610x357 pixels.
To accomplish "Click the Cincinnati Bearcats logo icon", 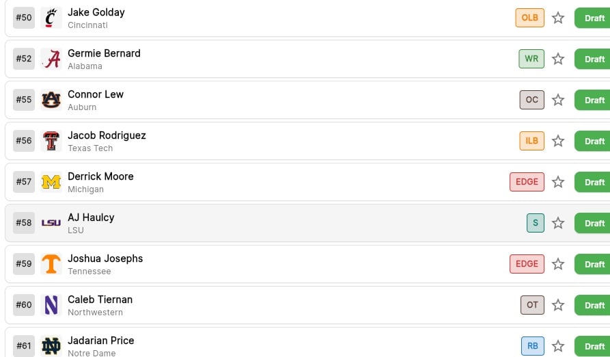I will [x=51, y=18].
